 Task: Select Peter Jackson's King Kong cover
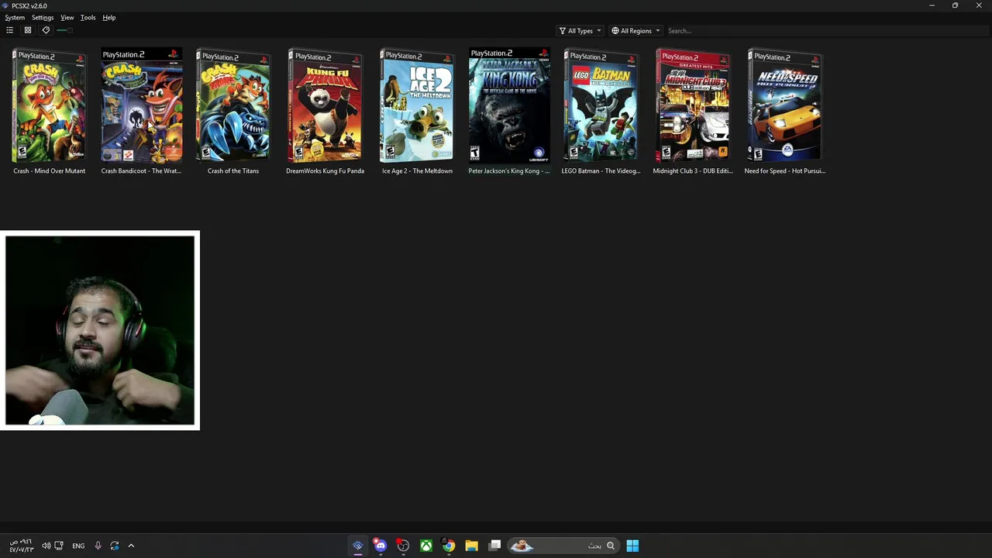point(509,105)
